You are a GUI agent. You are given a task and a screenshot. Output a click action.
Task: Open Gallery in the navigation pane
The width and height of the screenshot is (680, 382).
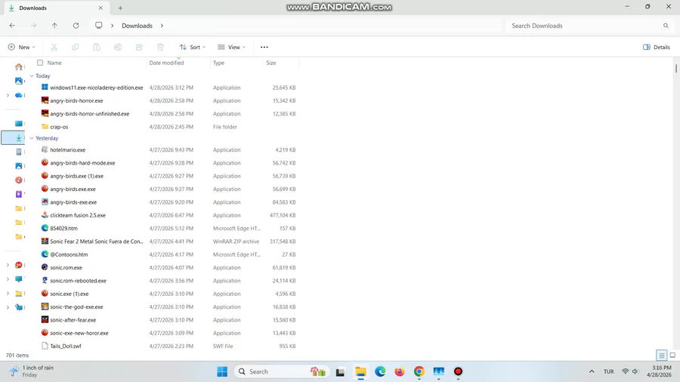[x=19, y=81]
